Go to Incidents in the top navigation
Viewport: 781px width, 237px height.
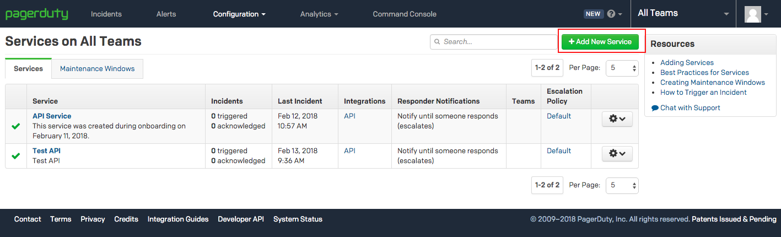coord(106,14)
